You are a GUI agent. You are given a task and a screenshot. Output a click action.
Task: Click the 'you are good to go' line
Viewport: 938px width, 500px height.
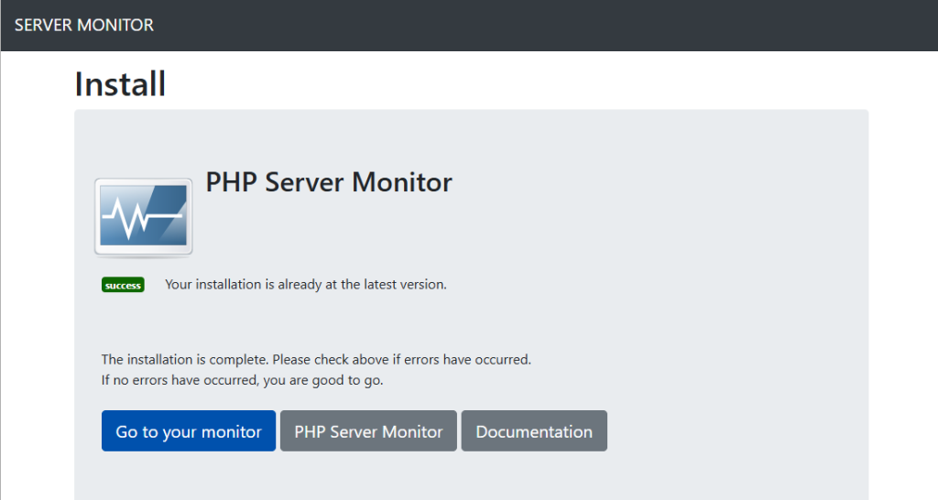pyautogui.click(x=242, y=380)
